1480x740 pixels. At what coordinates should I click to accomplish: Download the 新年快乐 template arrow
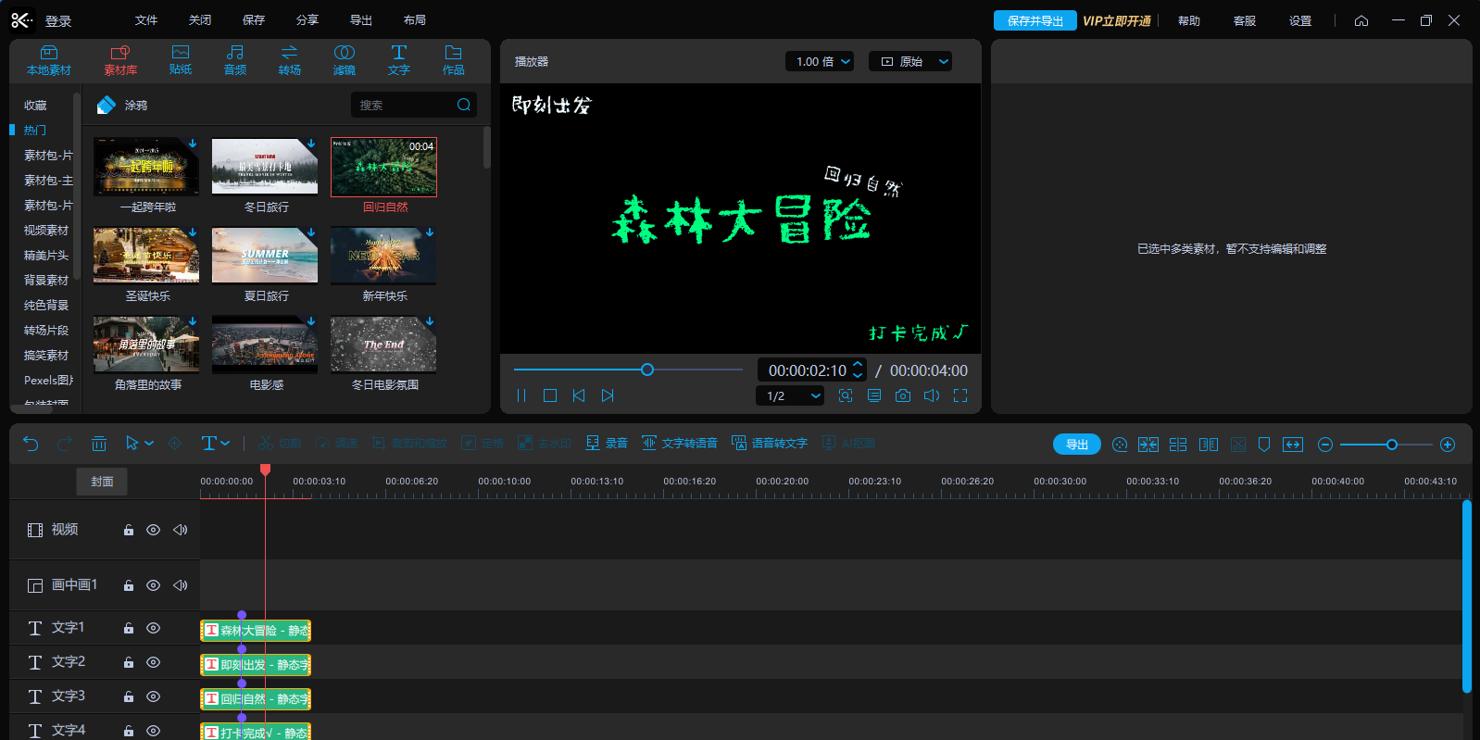coord(430,232)
